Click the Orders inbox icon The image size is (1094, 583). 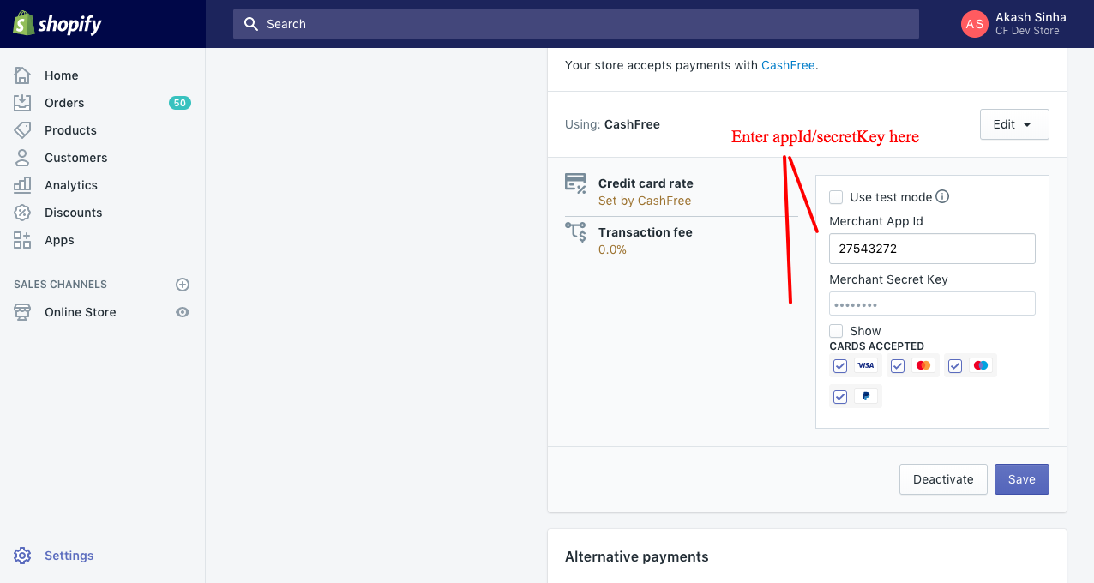[22, 103]
